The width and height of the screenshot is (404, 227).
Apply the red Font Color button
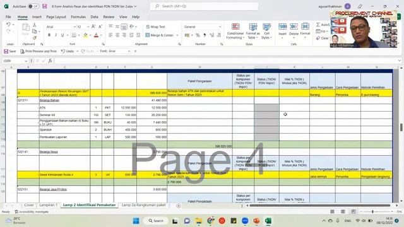pos(96,35)
